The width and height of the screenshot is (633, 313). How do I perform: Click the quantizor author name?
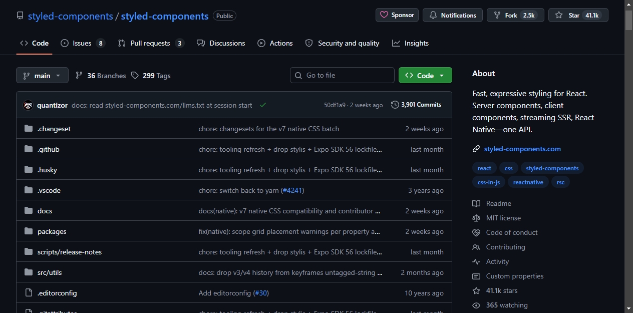click(x=52, y=105)
